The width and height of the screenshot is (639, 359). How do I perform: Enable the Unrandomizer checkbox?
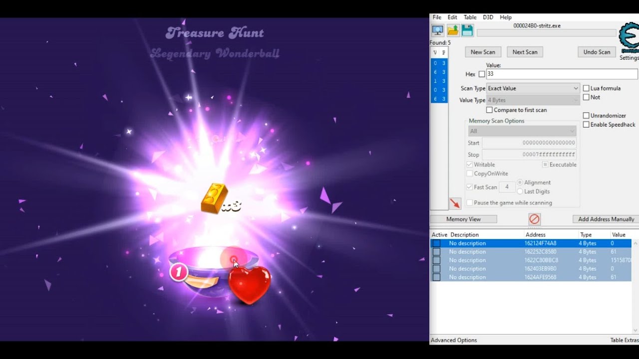[x=586, y=116]
